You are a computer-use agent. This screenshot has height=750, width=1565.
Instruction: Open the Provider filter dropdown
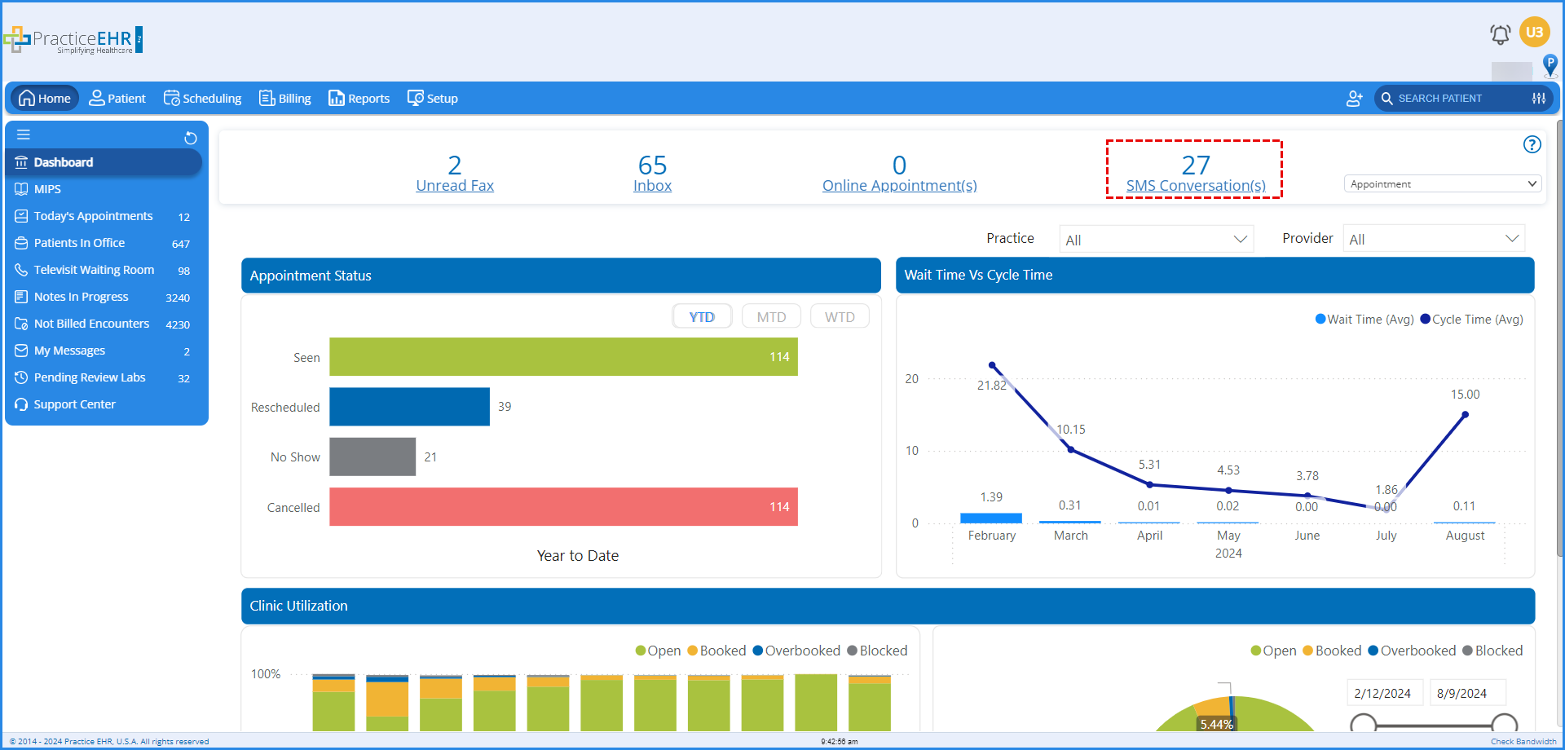pyautogui.click(x=1434, y=239)
